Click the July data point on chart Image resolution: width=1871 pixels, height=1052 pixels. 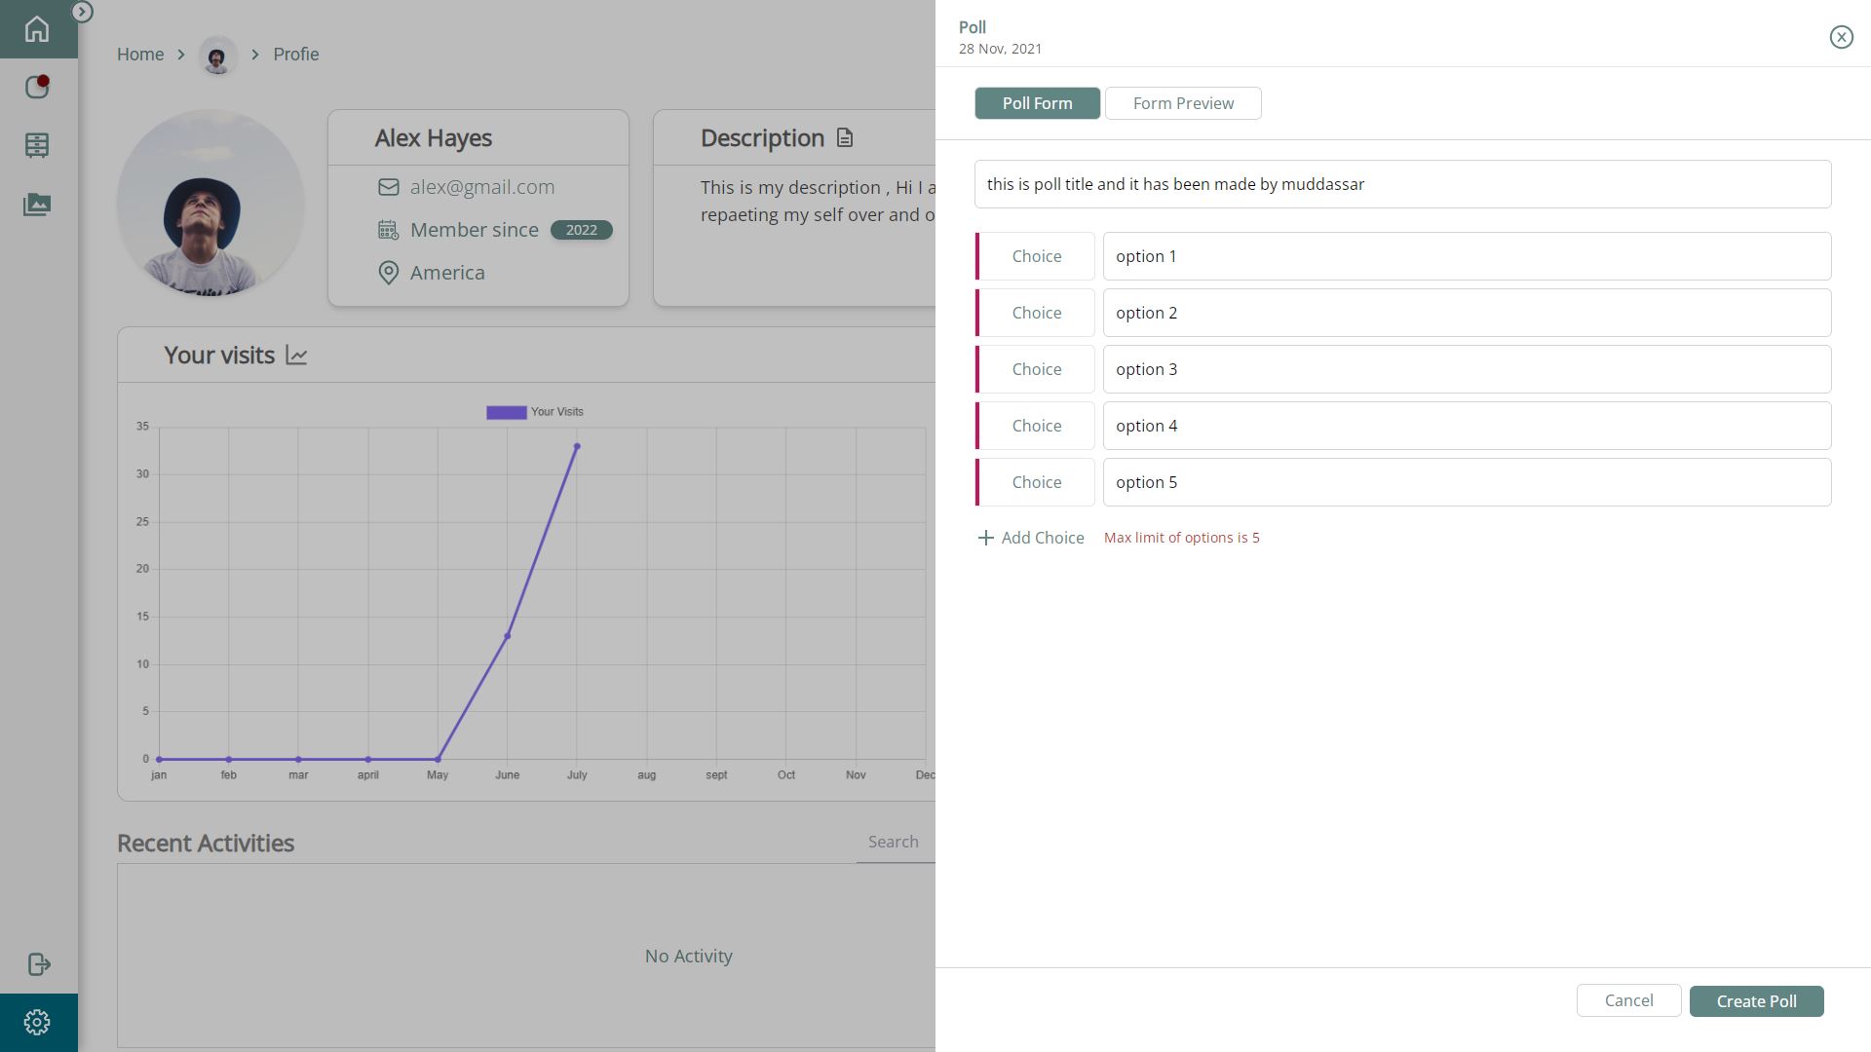pos(577,446)
